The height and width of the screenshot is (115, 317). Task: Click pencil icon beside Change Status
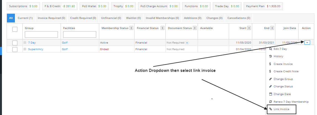click(271, 87)
